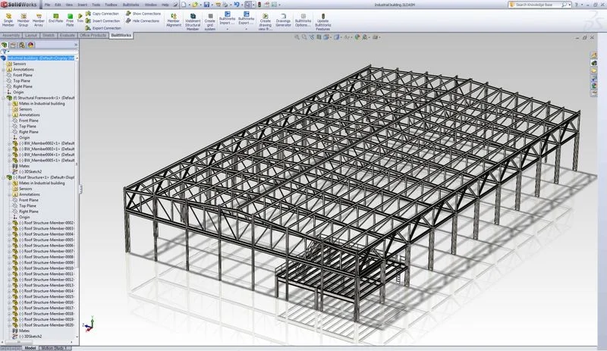The width and height of the screenshot is (607, 351).
Task: Expand the BW_Member0002<1> tree node
Action: [x=8, y=143]
